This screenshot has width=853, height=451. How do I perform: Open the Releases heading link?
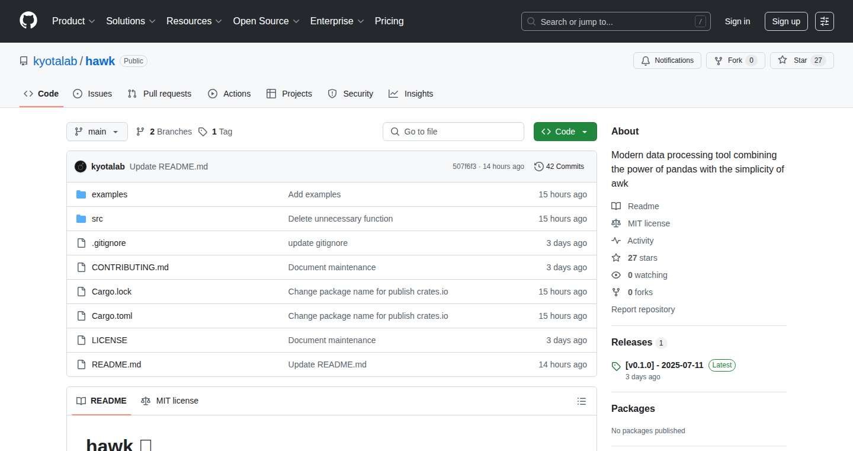(639, 343)
